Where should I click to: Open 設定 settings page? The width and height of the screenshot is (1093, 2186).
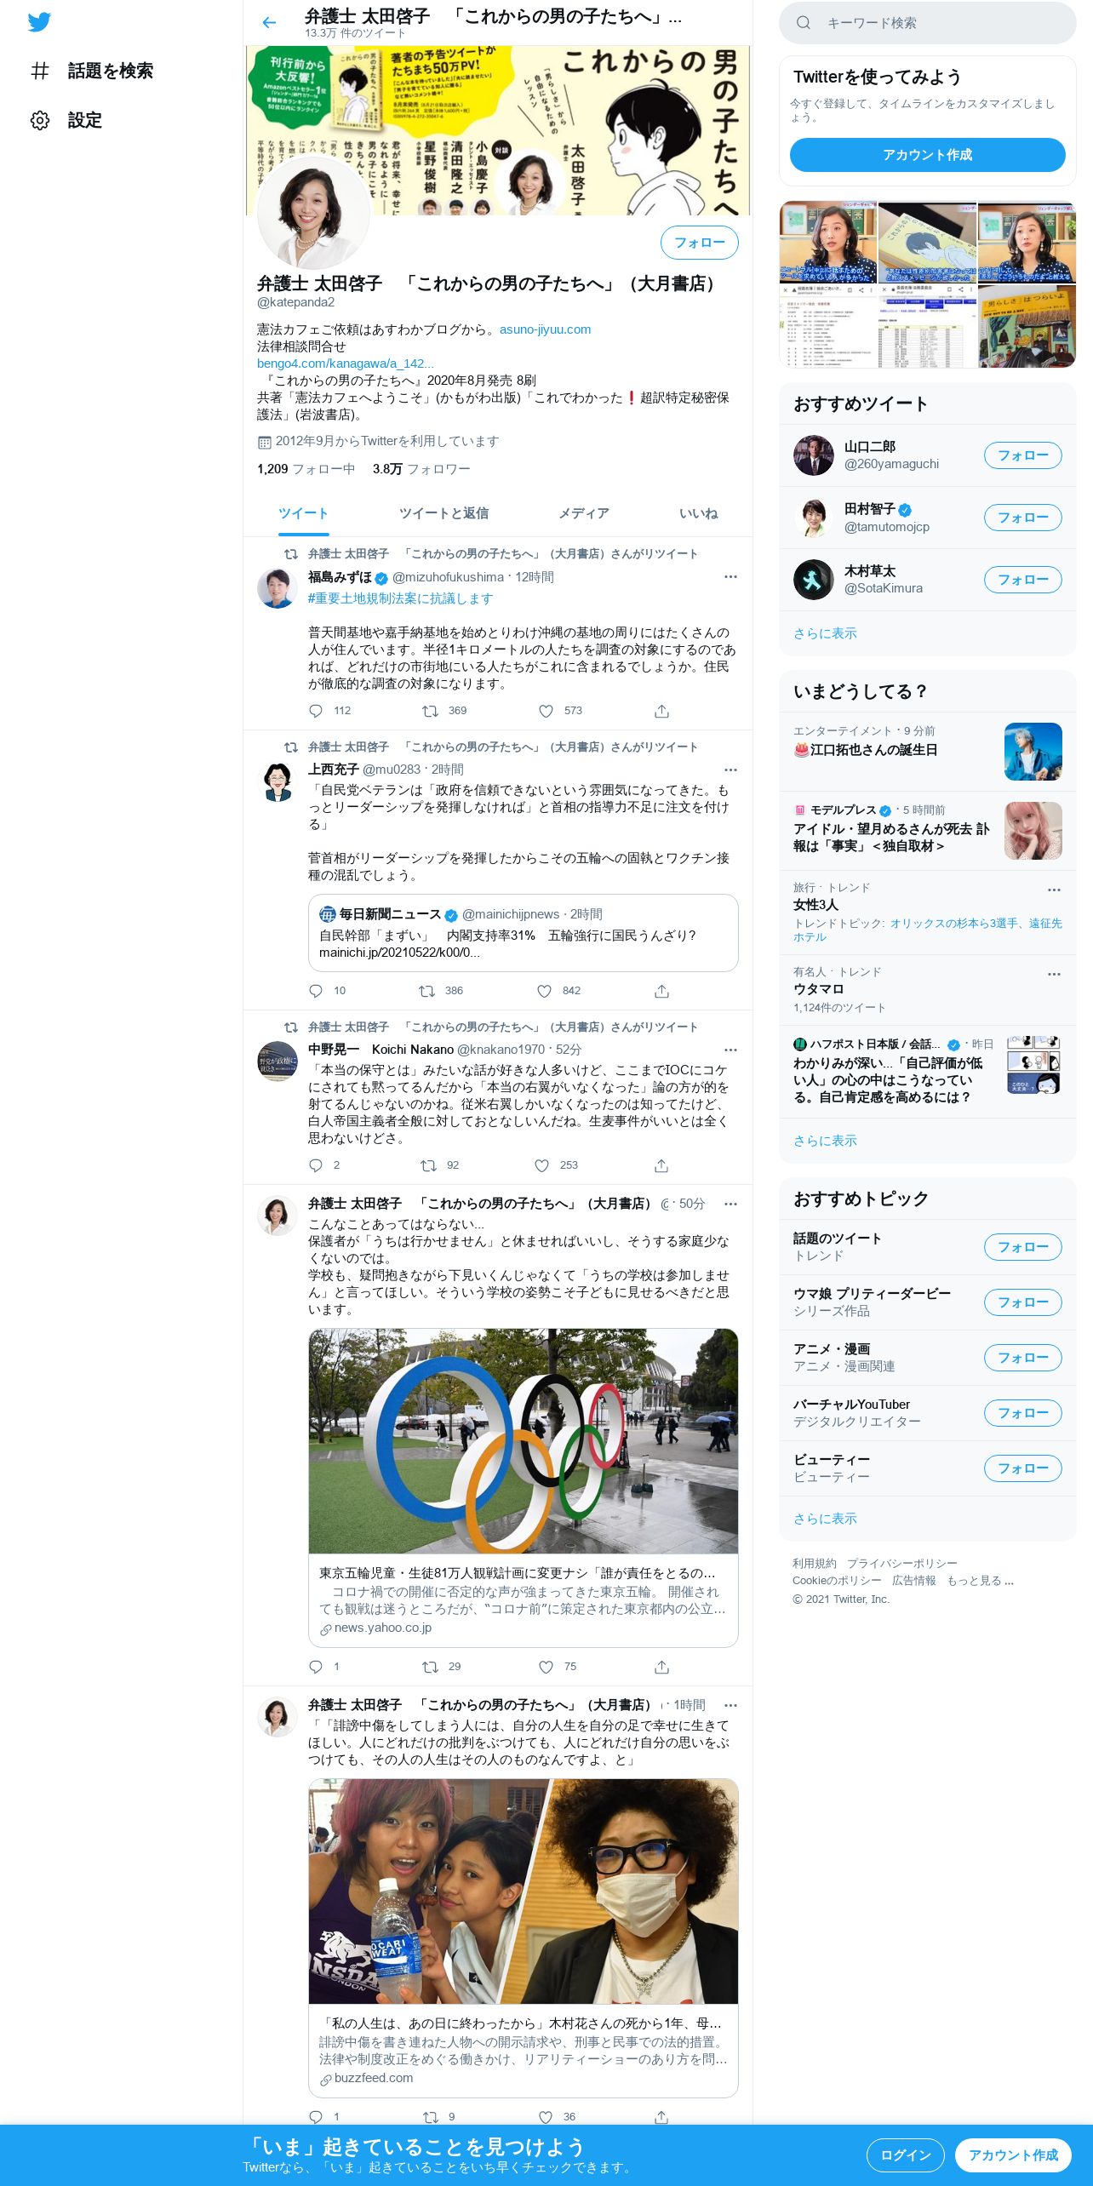(66, 120)
